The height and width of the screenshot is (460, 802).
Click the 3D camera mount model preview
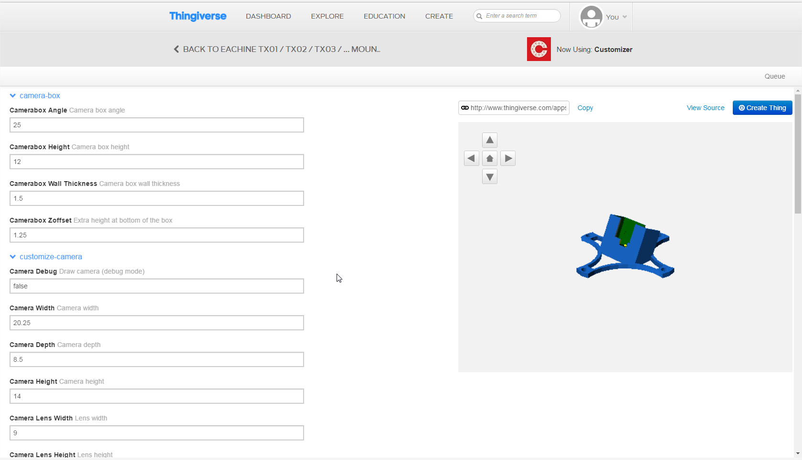pyautogui.click(x=625, y=246)
